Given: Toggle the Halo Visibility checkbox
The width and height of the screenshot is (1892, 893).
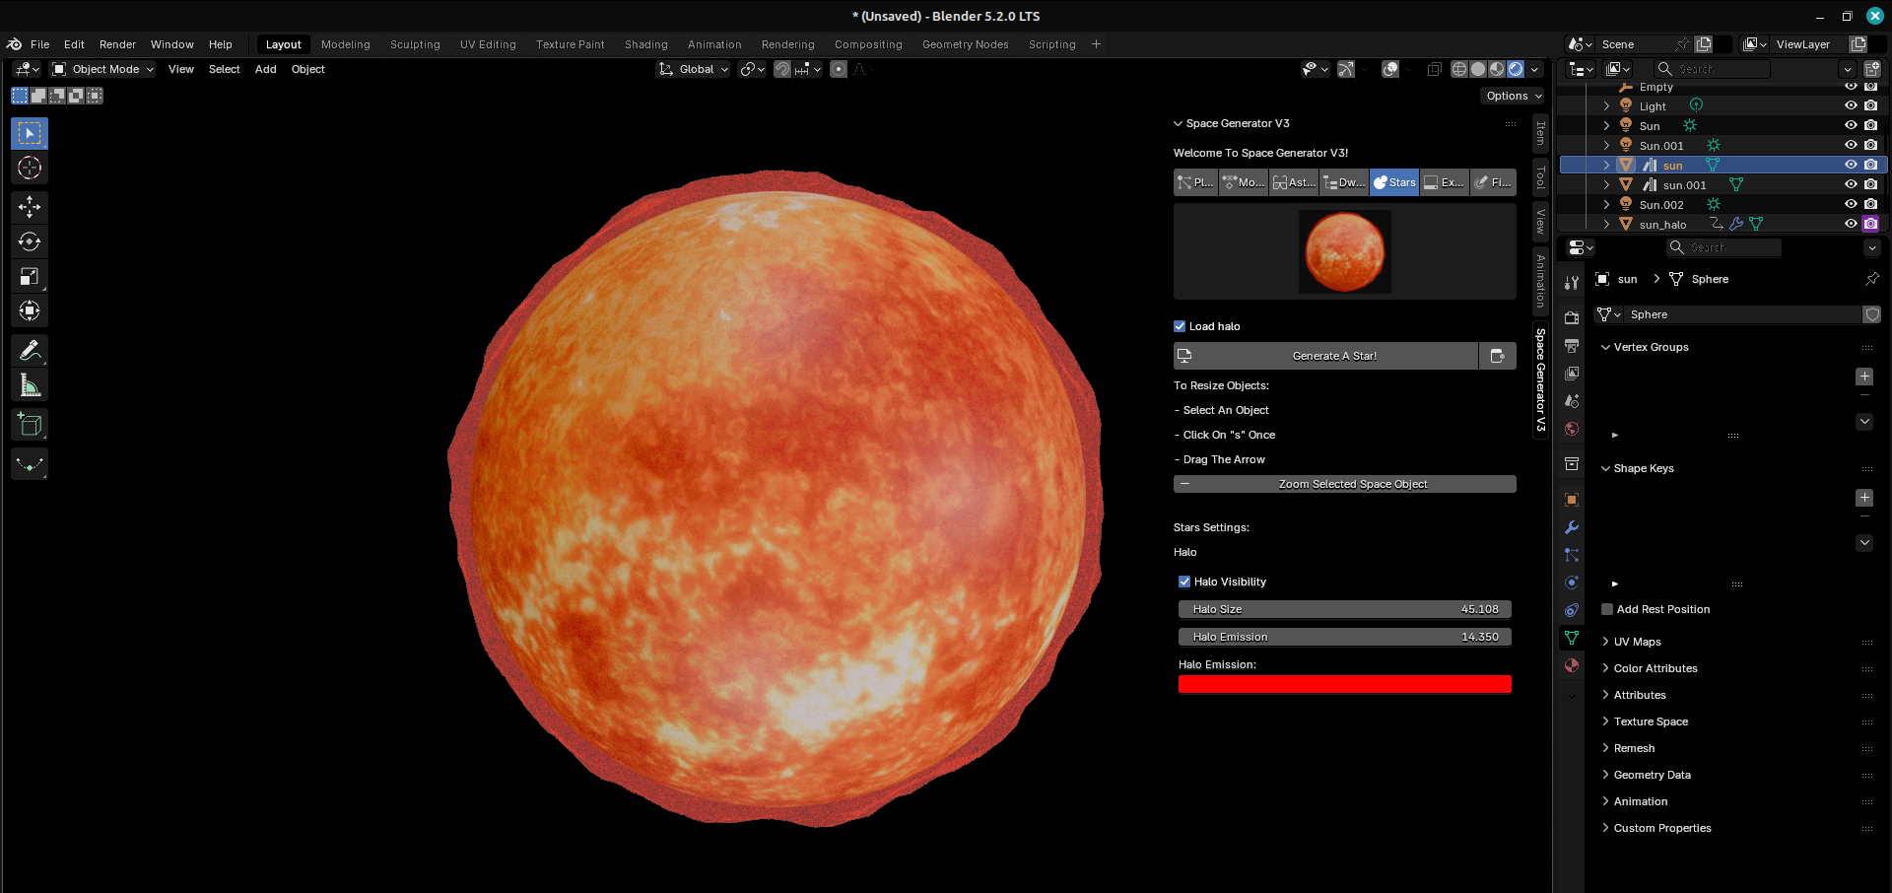Looking at the screenshot, I should point(1184,582).
